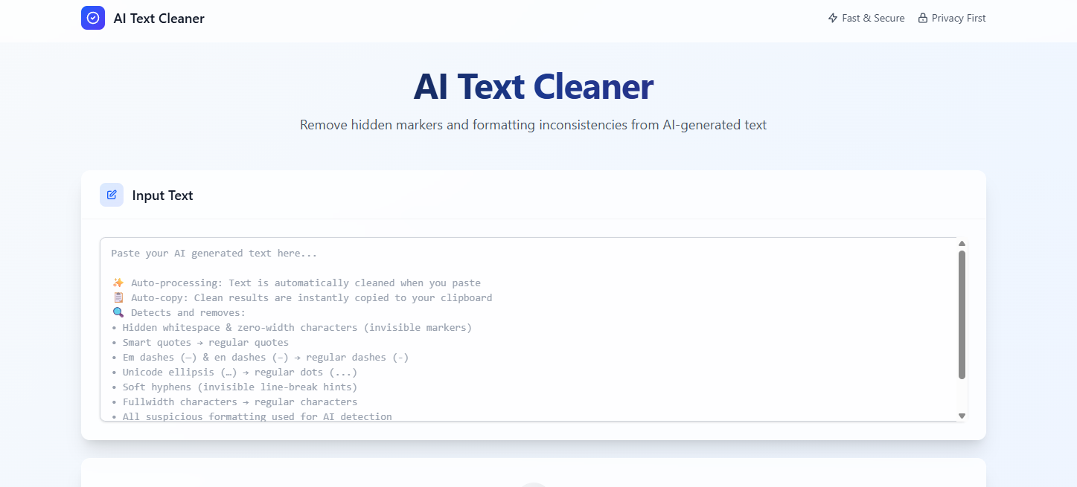Click the Fast & Secure label
Screen dimensions: 1077x487
873,18
